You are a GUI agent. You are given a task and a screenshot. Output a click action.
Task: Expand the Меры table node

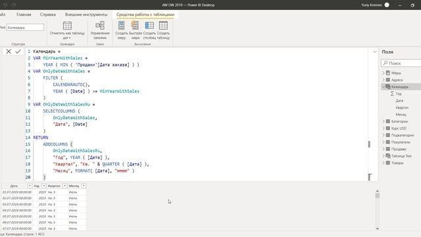click(x=384, y=73)
